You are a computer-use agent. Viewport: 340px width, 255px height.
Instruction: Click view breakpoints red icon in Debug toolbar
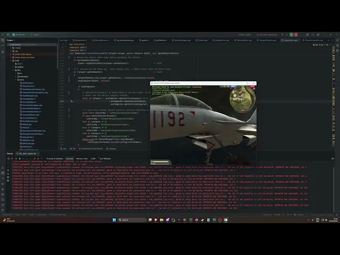click(x=34, y=159)
